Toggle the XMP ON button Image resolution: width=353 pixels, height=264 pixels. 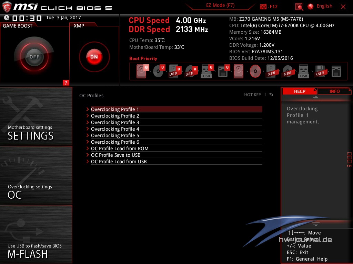(94, 57)
